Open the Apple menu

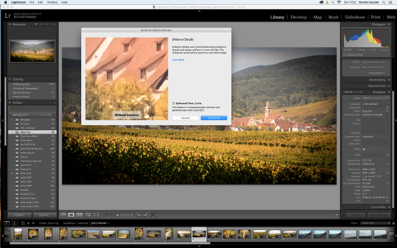(x=5, y=2)
